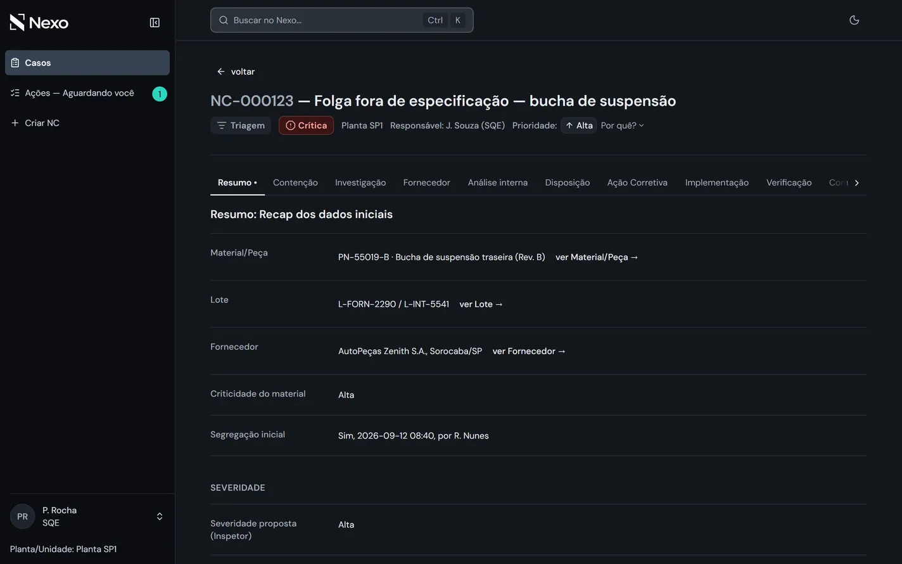This screenshot has width=902, height=564.
Task: Click the notification badge showing 1
Action: pyautogui.click(x=160, y=94)
